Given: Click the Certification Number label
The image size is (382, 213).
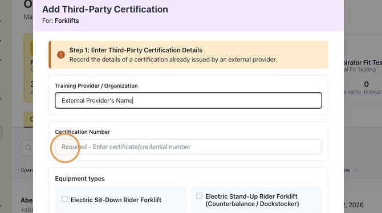Looking at the screenshot, I should tap(82, 132).
